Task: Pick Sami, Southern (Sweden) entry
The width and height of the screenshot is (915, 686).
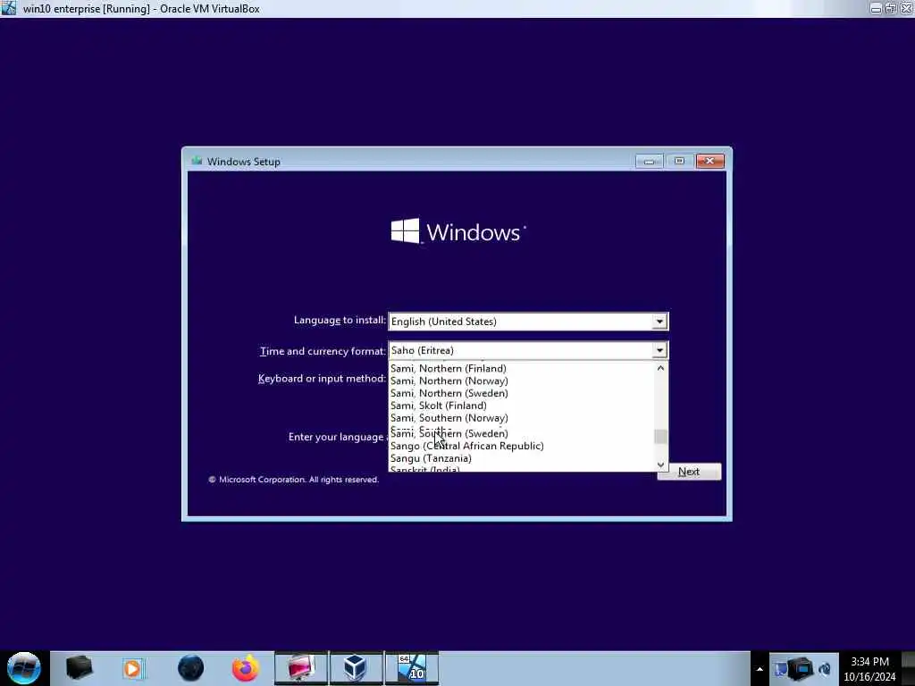Action: [449, 433]
